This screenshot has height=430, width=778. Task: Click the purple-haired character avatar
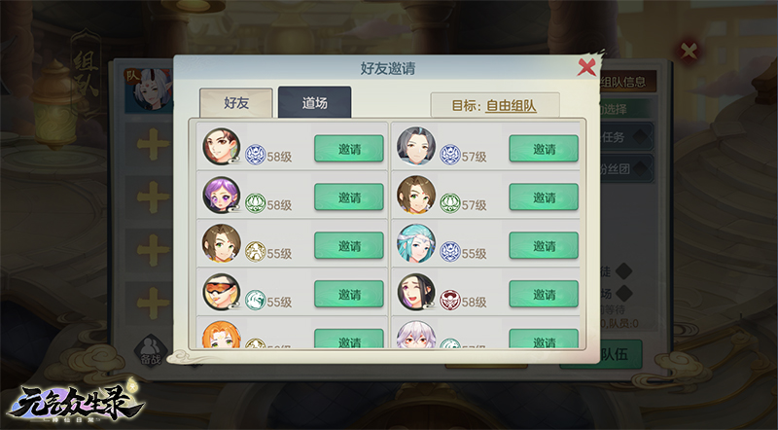pos(222,196)
